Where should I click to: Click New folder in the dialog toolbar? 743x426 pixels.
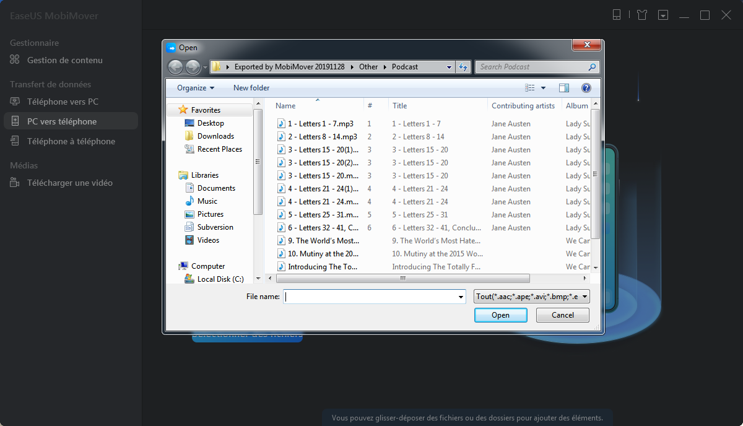[x=251, y=87]
